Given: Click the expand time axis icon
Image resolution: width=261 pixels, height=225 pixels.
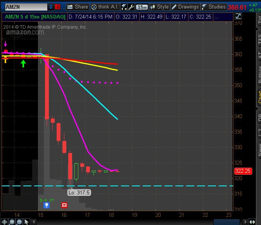Looking at the screenshot, I should click(x=252, y=222).
